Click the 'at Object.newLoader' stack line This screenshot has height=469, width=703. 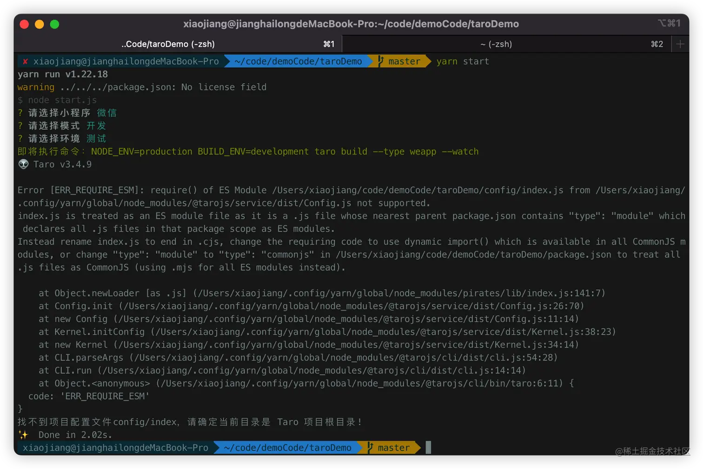coord(322,293)
